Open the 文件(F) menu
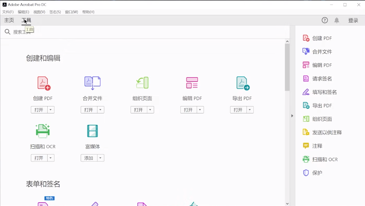Viewport: 365px width, 206px height. pyautogui.click(x=8, y=12)
